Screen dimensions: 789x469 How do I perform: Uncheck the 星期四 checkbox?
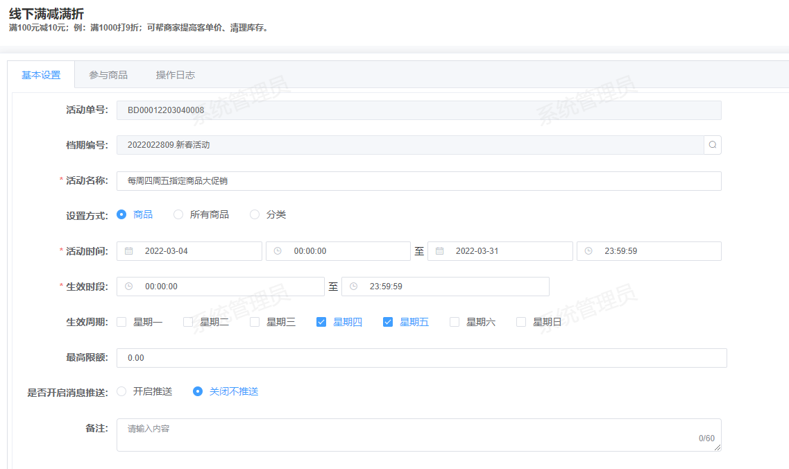click(321, 322)
